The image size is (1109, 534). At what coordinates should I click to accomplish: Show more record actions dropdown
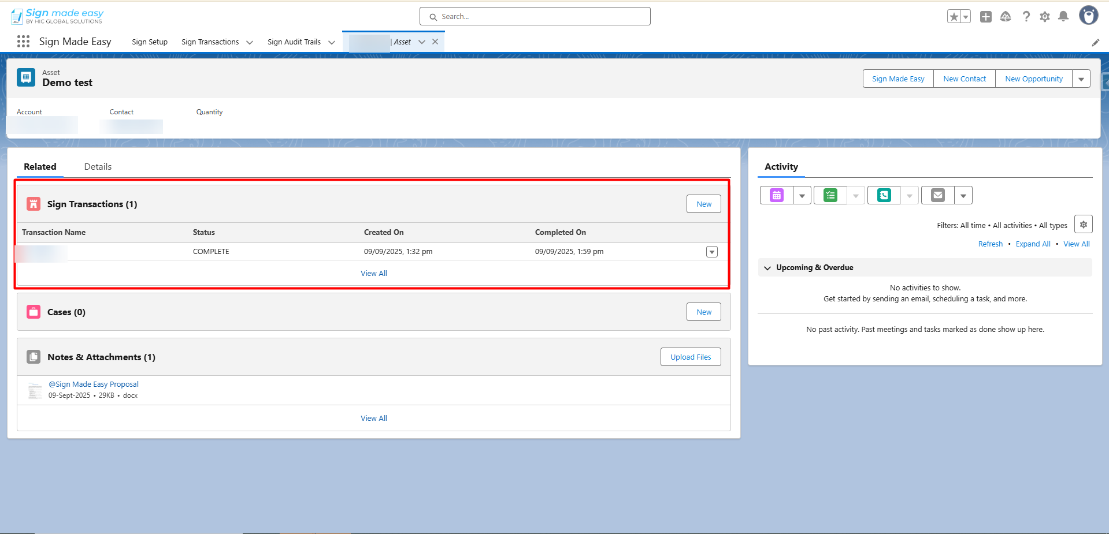click(1081, 79)
